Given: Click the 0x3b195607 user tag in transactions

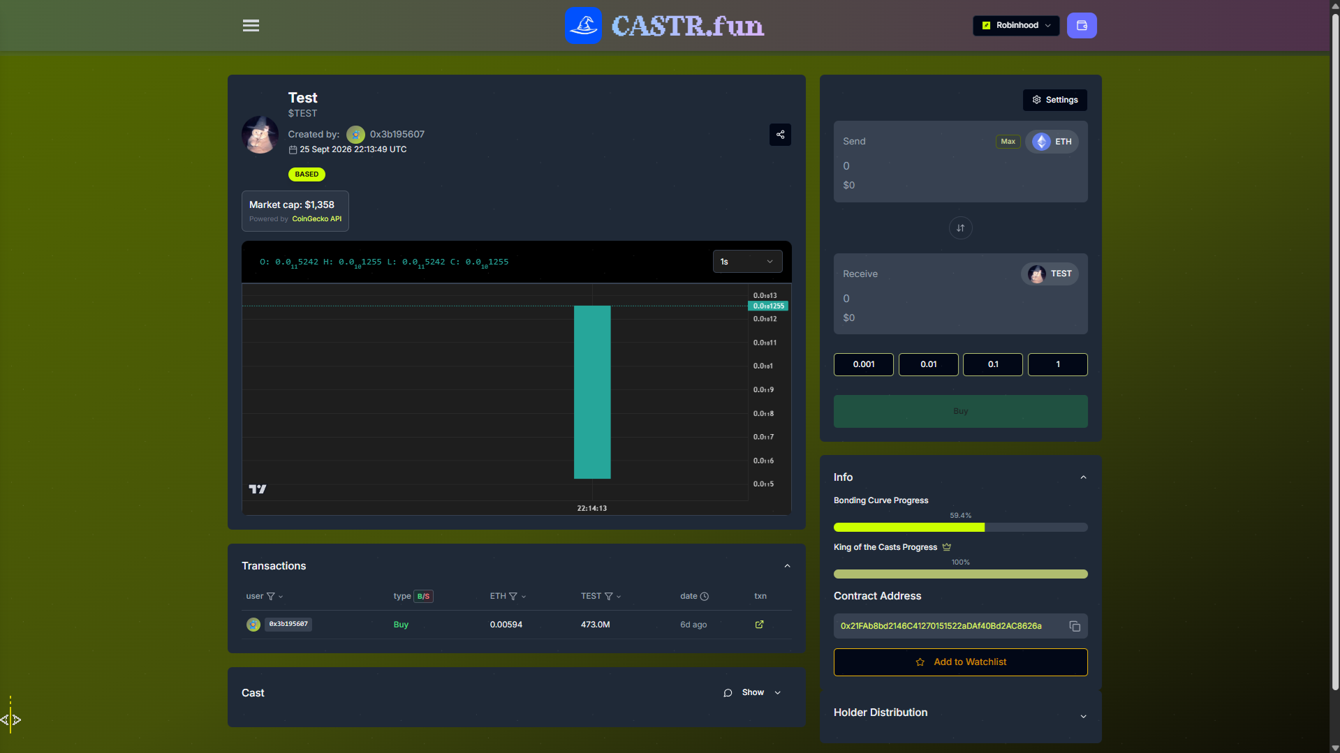Looking at the screenshot, I should [288, 625].
